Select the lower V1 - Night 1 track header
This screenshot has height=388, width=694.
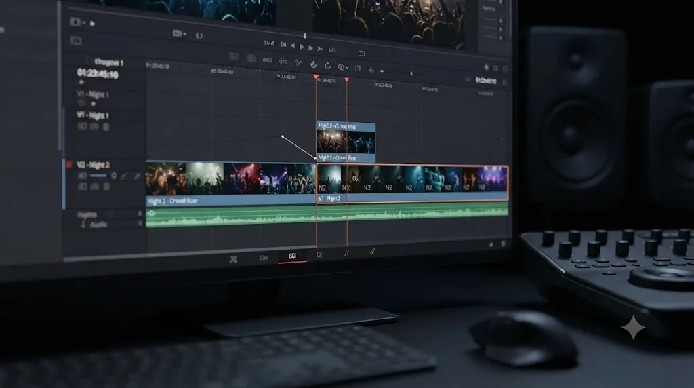pos(92,115)
